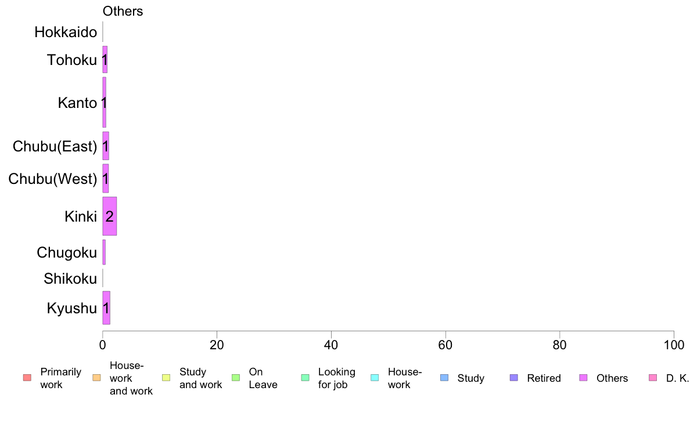Select the Housework cyan legend swatch
The width and height of the screenshot is (690, 427).
pyautogui.click(x=375, y=378)
